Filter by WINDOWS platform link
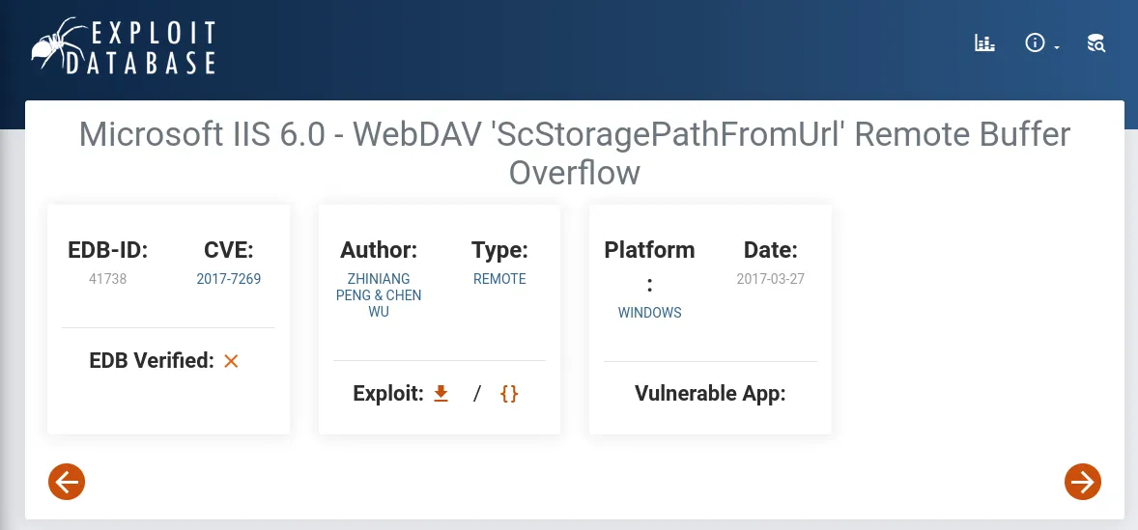The width and height of the screenshot is (1138, 530). pos(649,313)
